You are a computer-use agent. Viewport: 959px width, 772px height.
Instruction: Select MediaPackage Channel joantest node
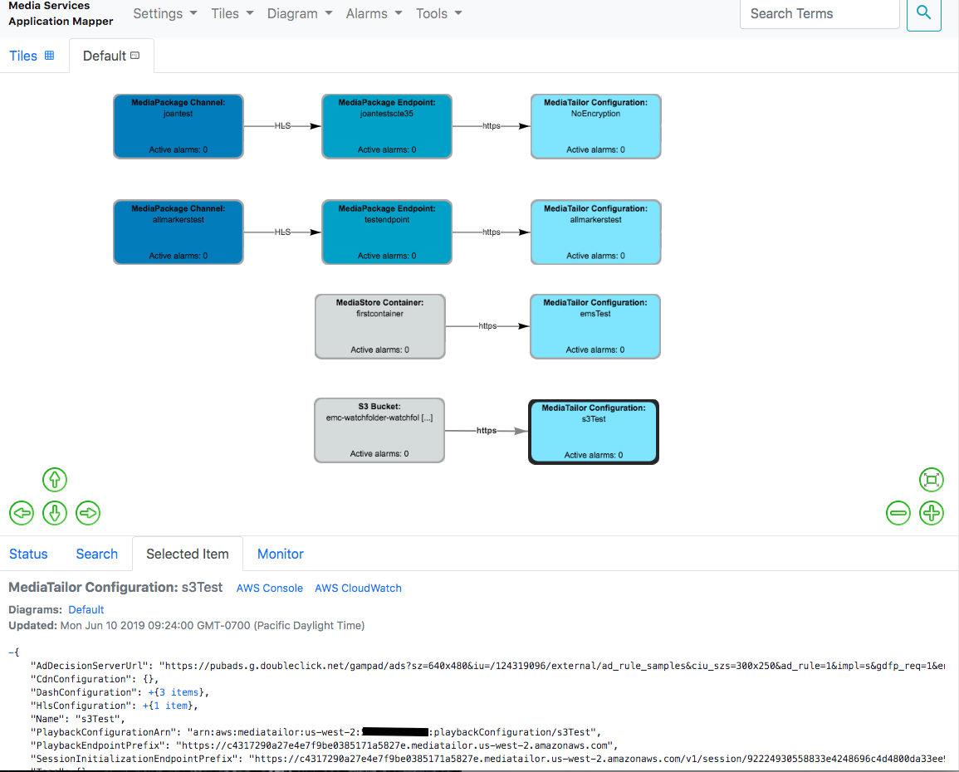179,126
